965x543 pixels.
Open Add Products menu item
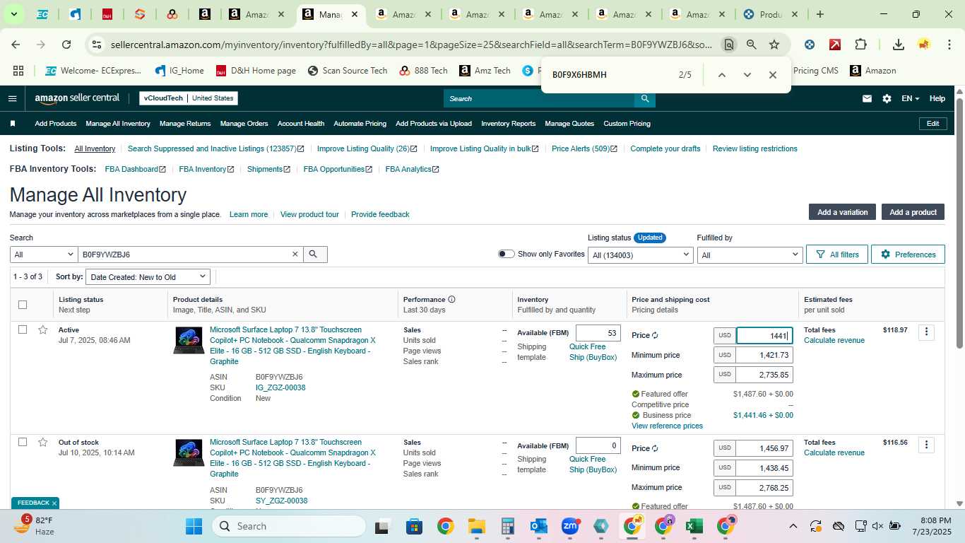tap(56, 124)
